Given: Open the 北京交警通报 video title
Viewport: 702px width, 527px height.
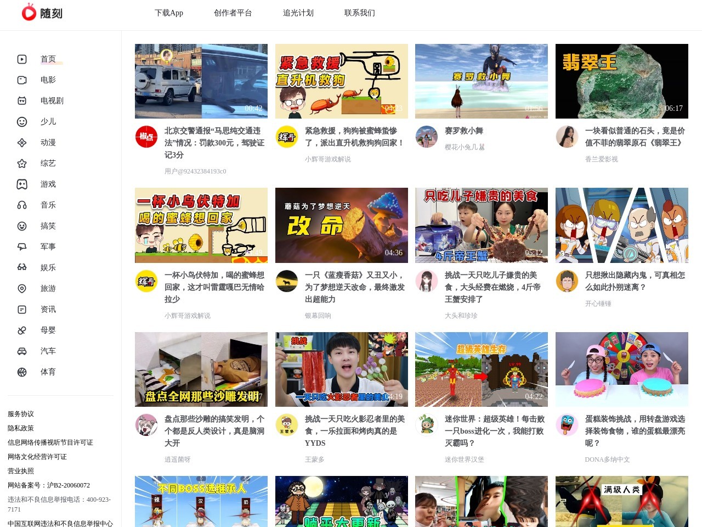Looking at the screenshot, I should tap(214, 143).
